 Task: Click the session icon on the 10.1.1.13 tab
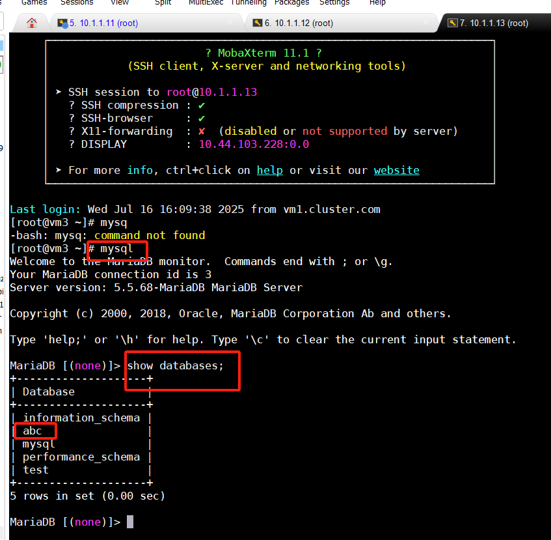(x=453, y=23)
